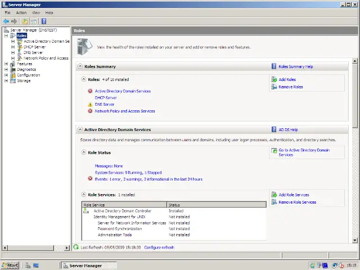The image size is (360, 270).
Task: Expand the Features tree node
Action: 6,64
